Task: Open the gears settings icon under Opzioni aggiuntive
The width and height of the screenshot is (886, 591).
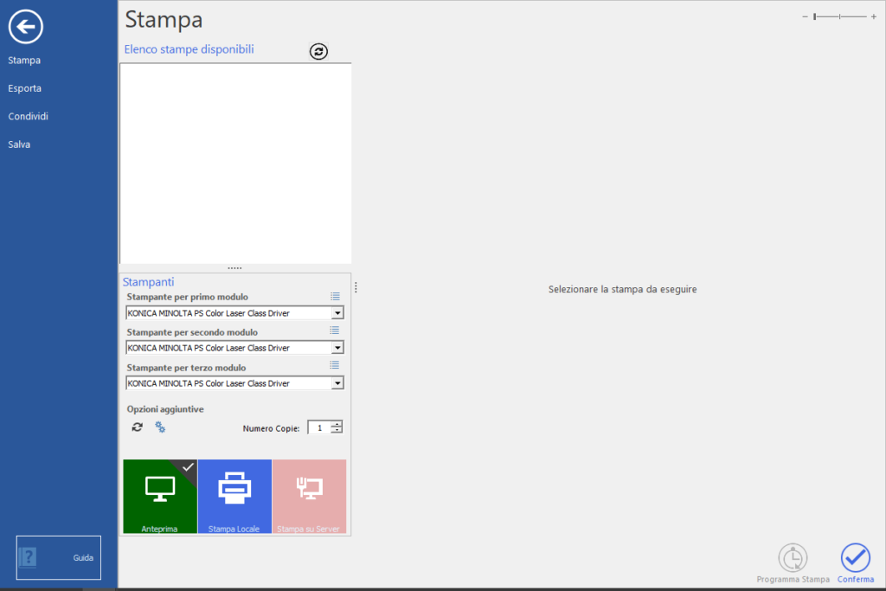Action: 160,427
